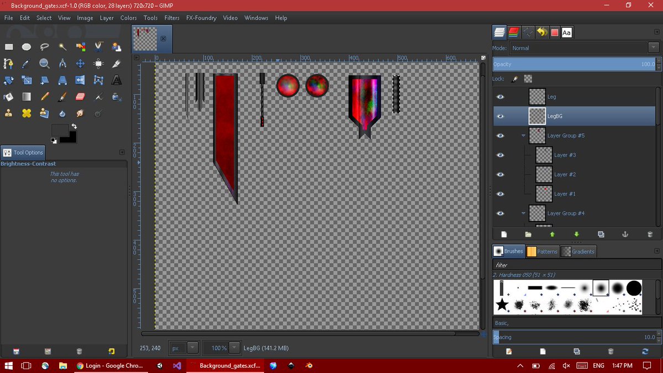Viewport: 663px width, 373px height.
Task: Open the File menu
Action: (9, 18)
